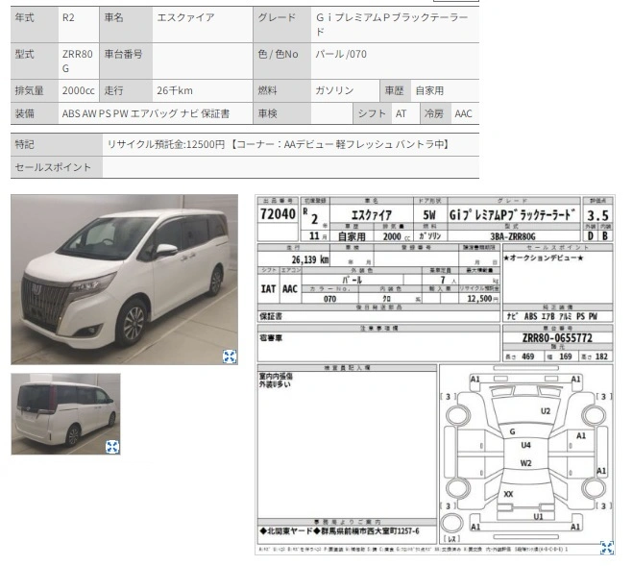Select the shift value AT
633x566 pixels.
pyautogui.click(x=401, y=113)
